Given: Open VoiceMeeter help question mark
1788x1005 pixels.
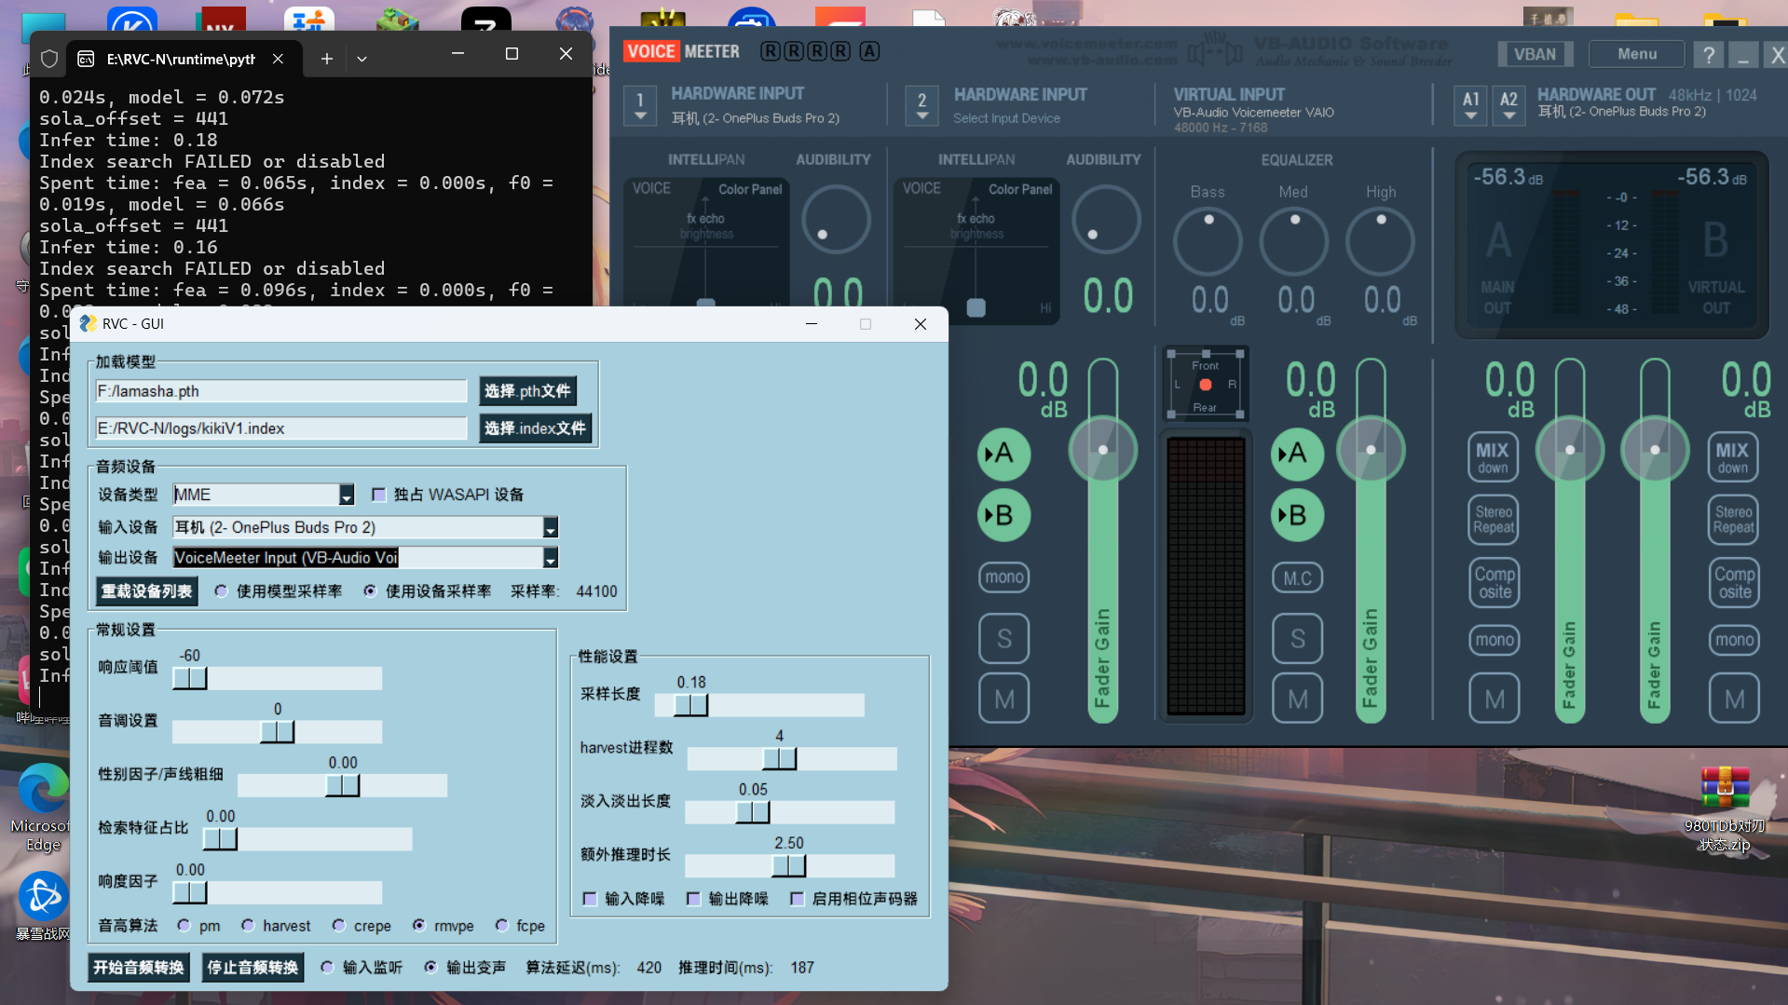Looking at the screenshot, I should coord(1708,54).
